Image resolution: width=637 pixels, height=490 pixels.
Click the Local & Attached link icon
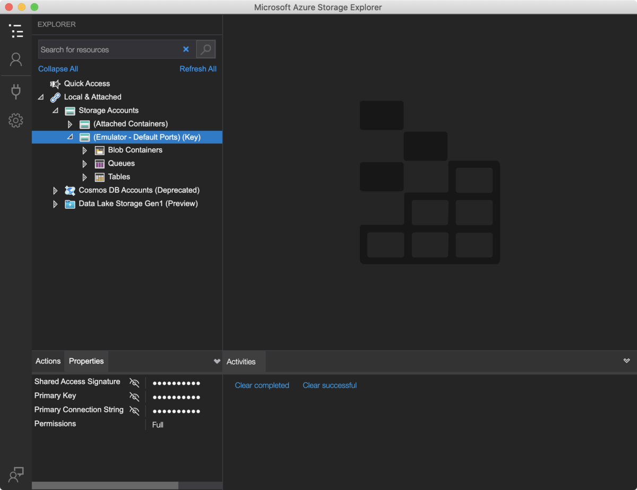click(x=55, y=97)
